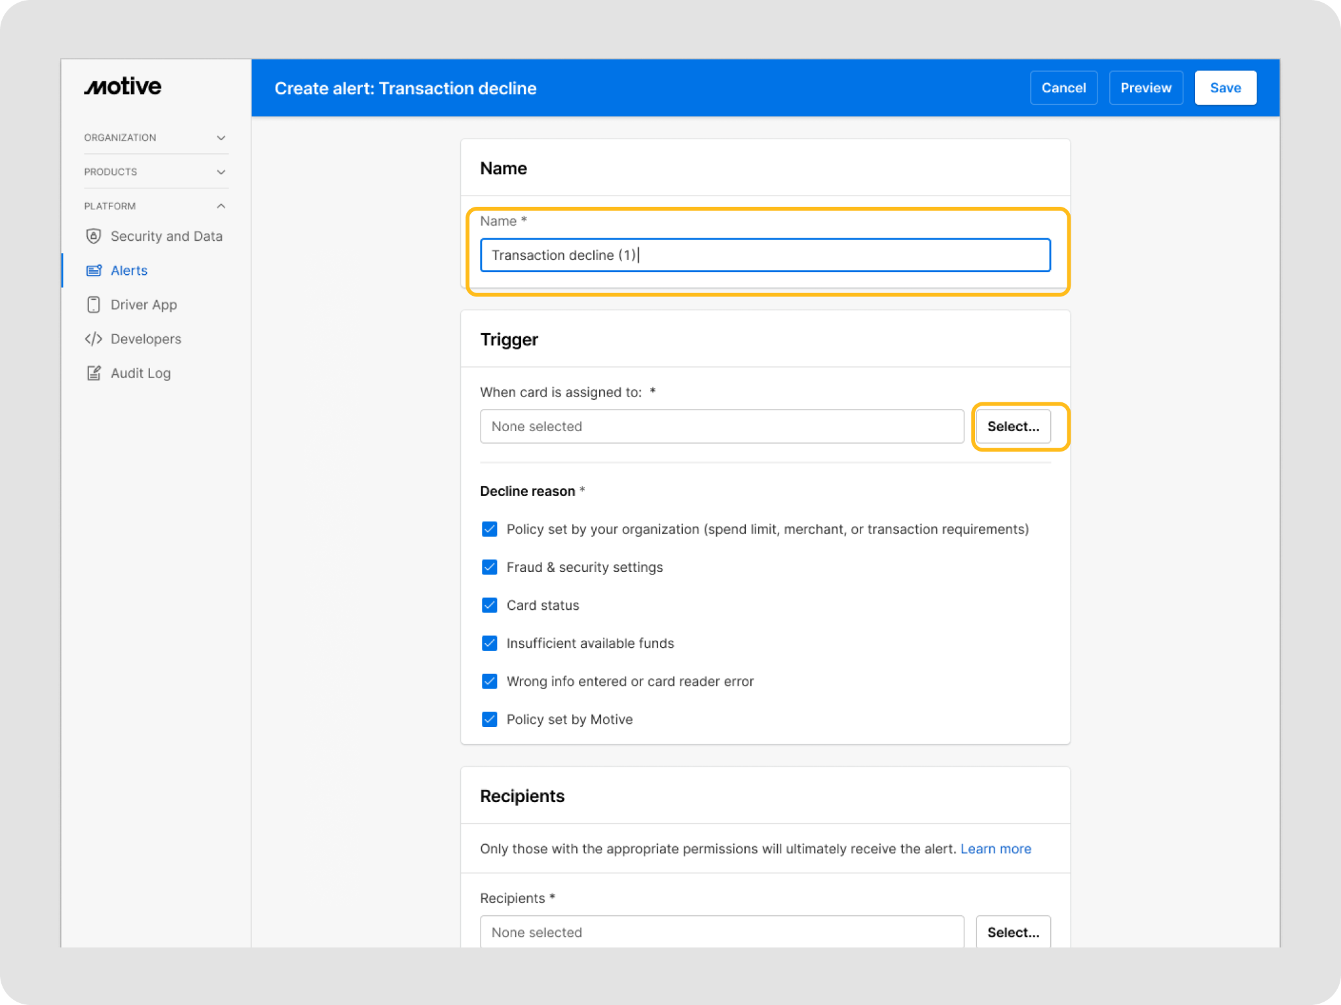The width and height of the screenshot is (1341, 1005).
Task: Uncheck Card status decline reason
Action: pyautogui.click(x=489, y=605)
